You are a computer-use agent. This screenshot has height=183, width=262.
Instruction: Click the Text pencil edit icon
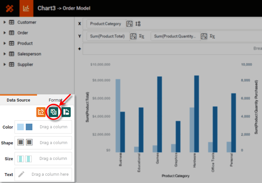point(21,174)
